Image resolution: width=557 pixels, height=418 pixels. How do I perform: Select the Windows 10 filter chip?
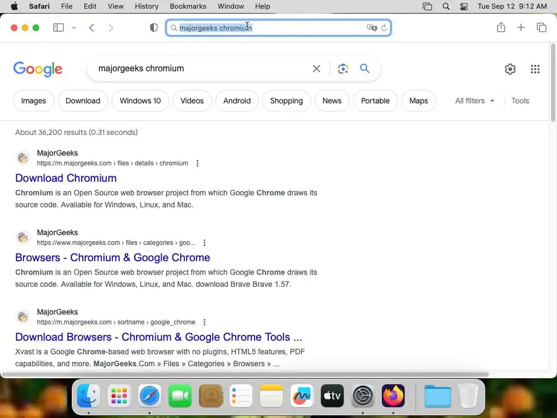(140, 101)
